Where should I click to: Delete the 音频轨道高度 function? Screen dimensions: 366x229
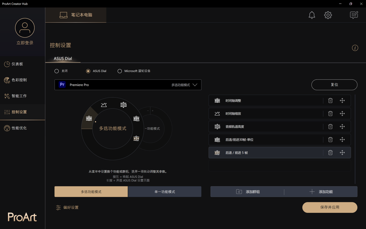point(330,126)
